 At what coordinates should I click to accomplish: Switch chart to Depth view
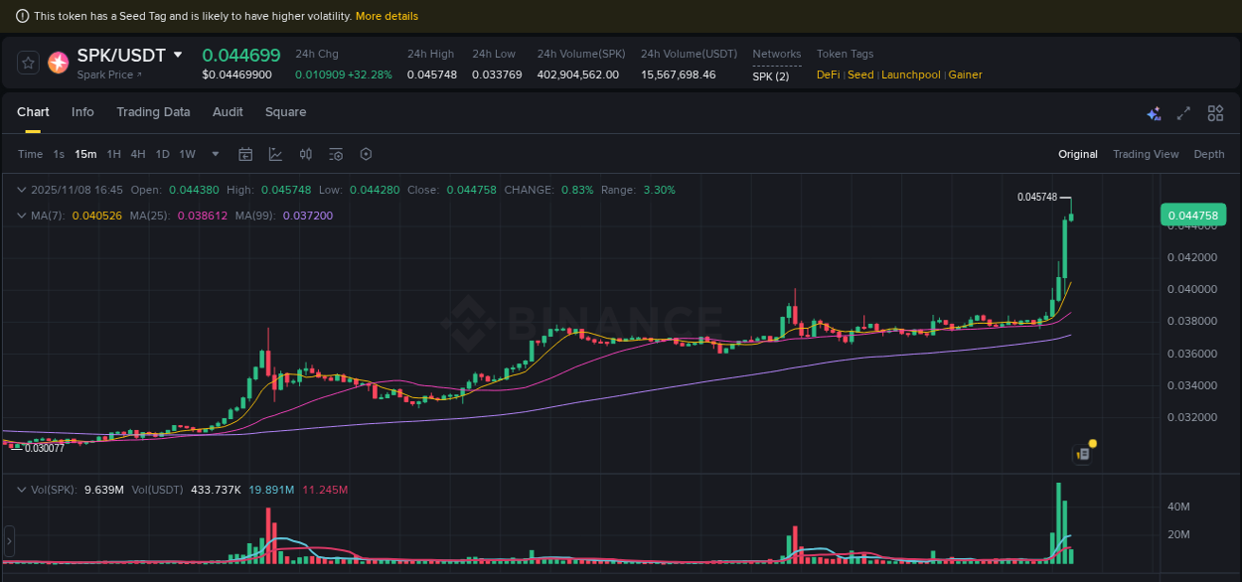tap(1209, 154)
